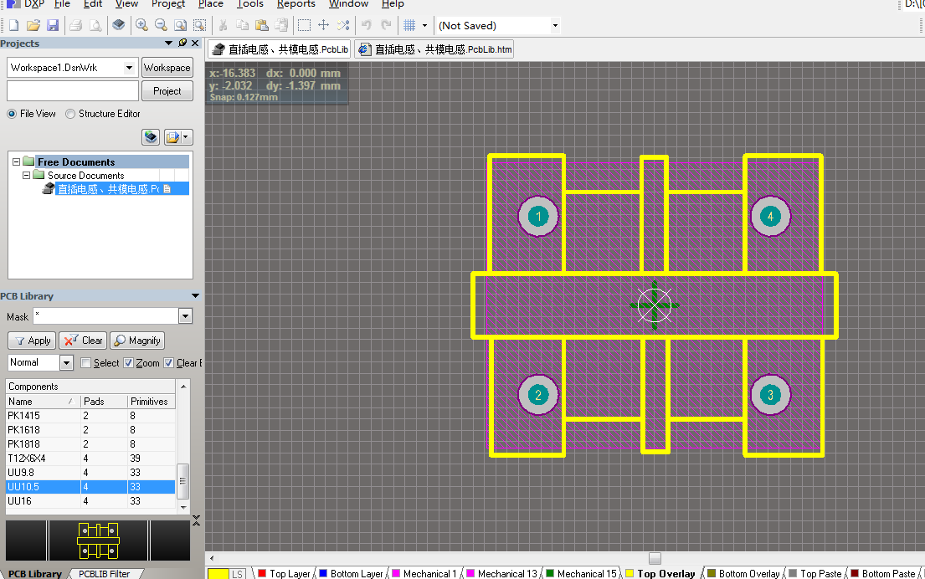Collapse the Free Documents tree node
The height and width of the screenshot is (579, 925).
pos(17,161)
